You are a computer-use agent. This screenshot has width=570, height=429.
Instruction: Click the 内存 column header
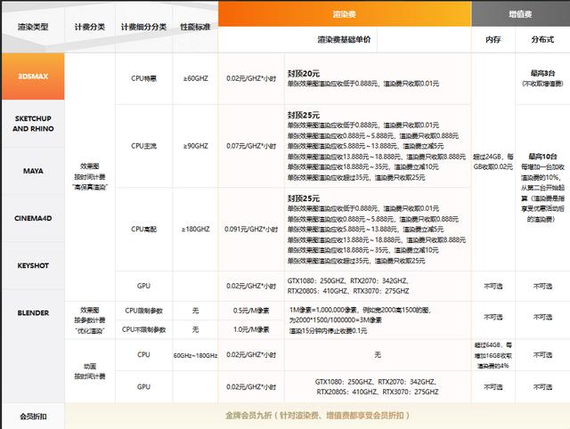(493, 39)
